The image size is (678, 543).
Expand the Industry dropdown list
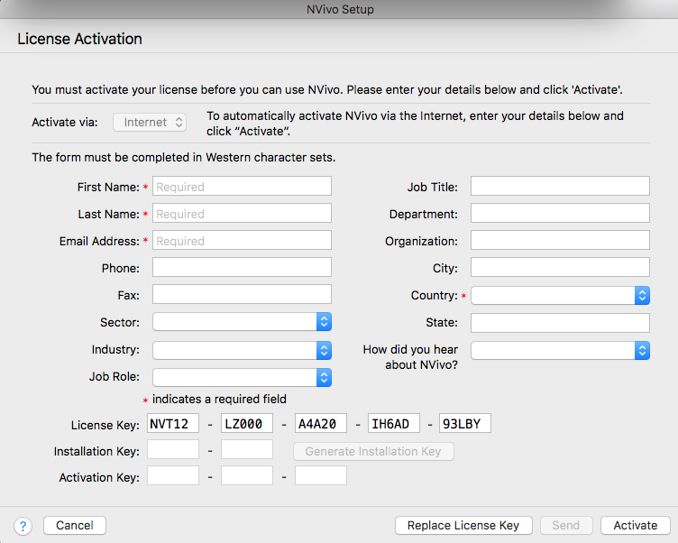point(242,350)
